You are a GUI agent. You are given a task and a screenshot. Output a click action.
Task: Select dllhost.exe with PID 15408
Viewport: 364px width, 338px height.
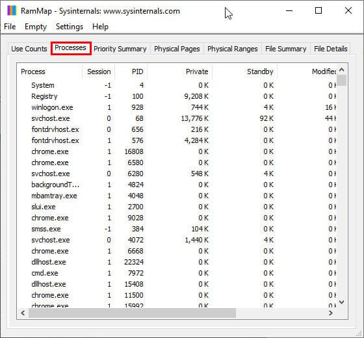click(177, 284)
